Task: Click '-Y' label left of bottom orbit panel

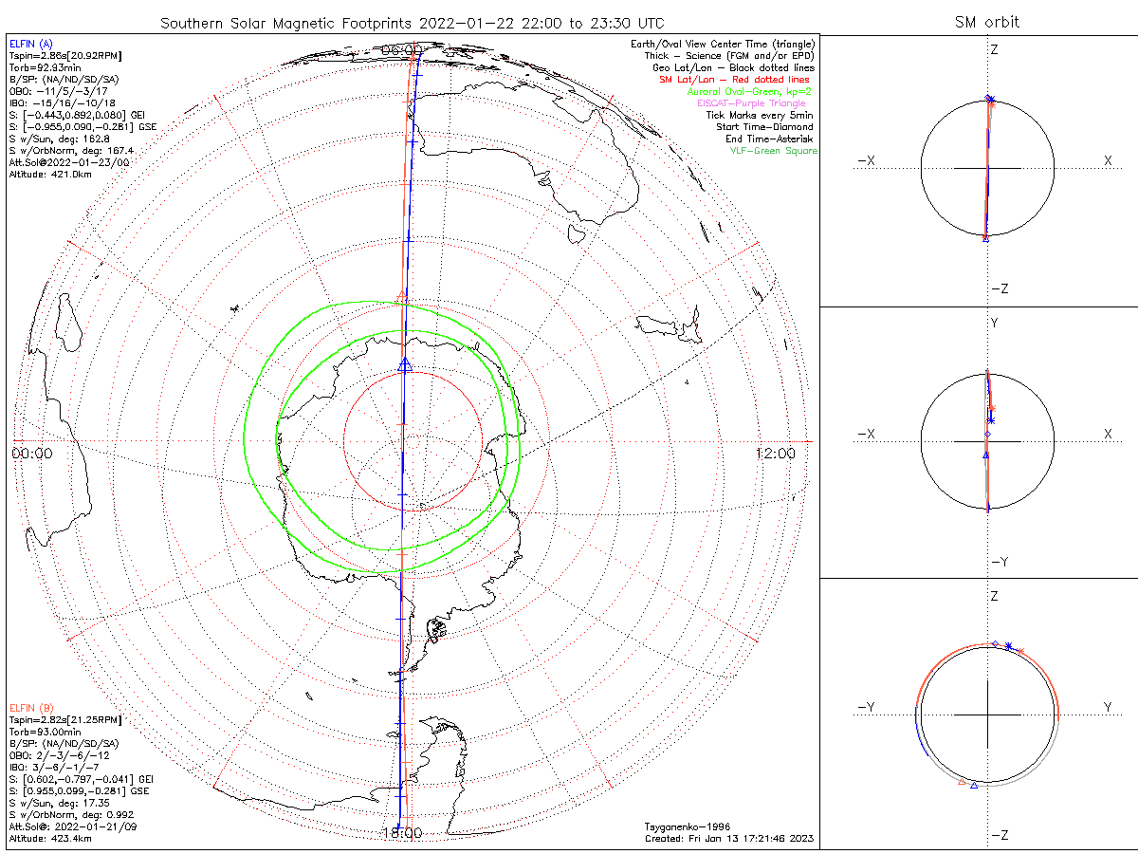Action: (866, 707)
